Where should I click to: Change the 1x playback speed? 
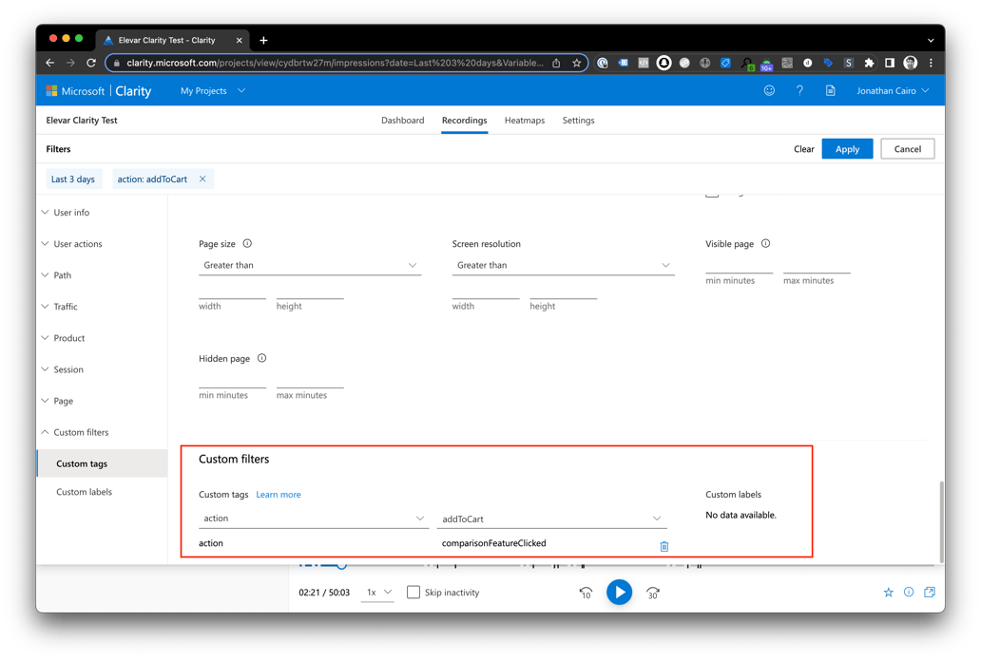(378, 592)
